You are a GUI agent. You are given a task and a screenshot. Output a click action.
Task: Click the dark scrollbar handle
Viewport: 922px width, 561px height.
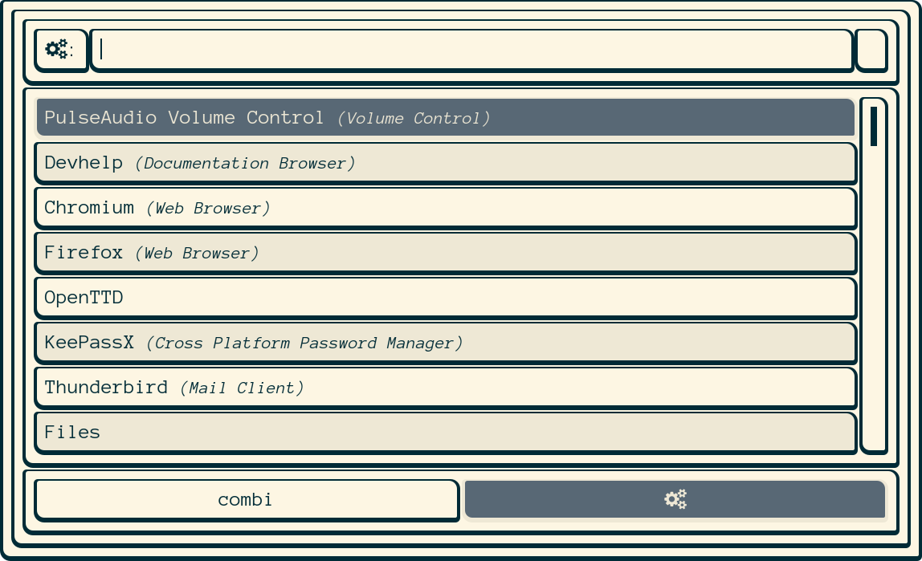pyautogui.click(x=873, y=126)
